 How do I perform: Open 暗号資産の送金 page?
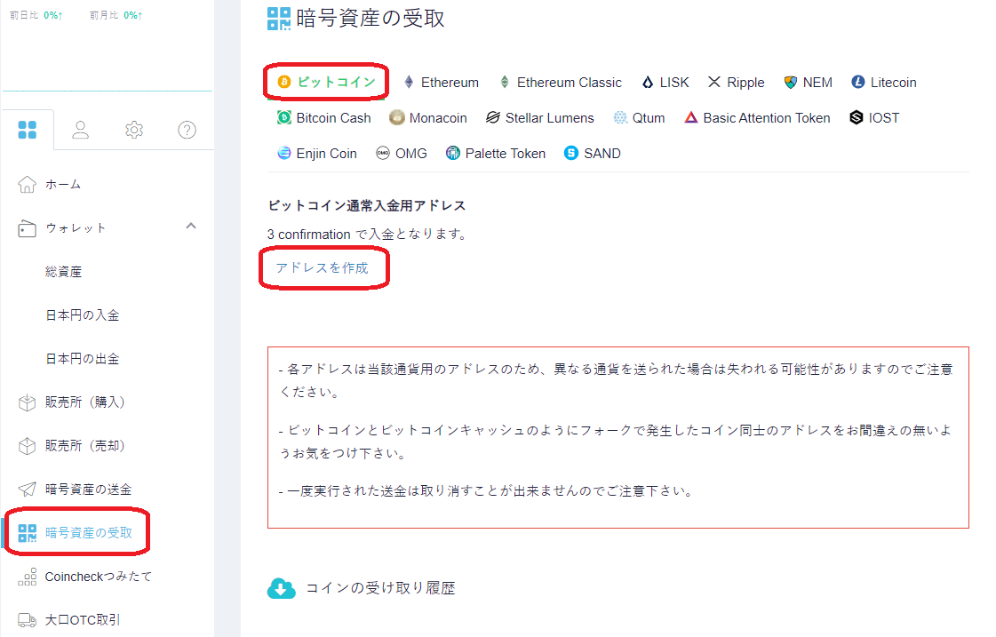tap(88, 490)
